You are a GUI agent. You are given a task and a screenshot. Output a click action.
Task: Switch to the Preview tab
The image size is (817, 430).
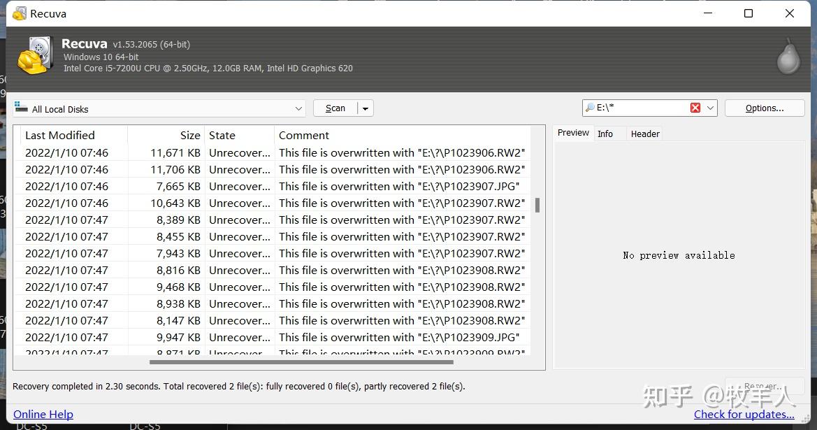coord(573,133)
